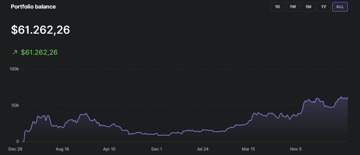Viewport: 360px width, 155px height.
Task: Click the Mar 15 date label
Action: [x=248, y=149]
